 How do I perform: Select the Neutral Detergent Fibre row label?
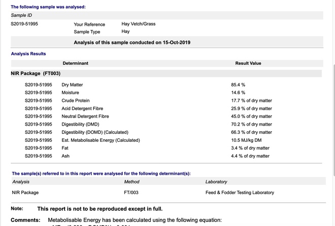click(x=85, y=117)
